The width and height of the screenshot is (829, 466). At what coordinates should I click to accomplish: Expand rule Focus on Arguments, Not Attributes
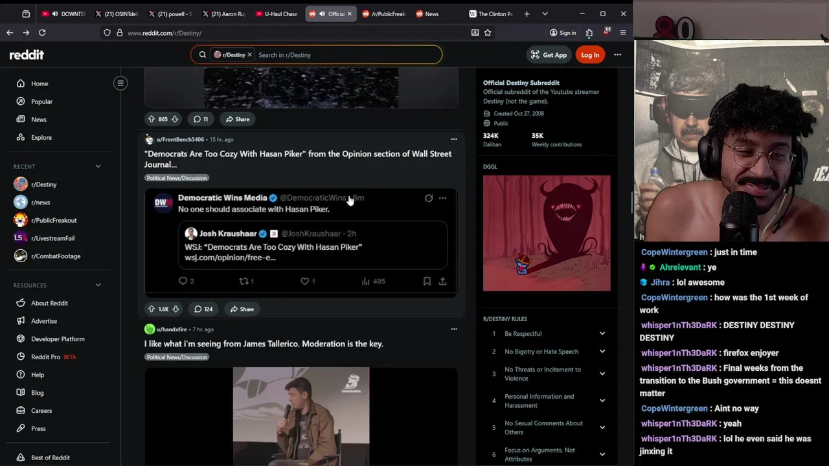[602, 454]
